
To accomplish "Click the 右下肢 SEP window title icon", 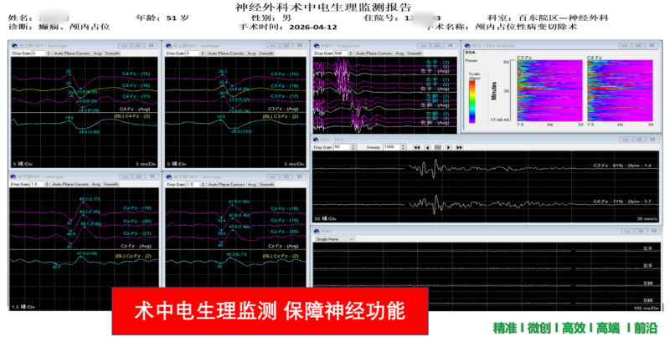I will [x=169, y=176].
